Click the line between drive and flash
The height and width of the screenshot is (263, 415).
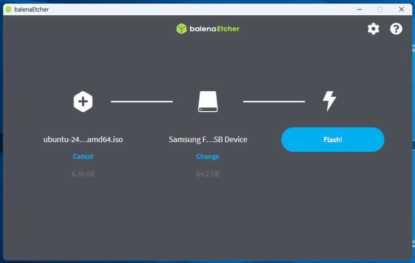click(274, 101)
